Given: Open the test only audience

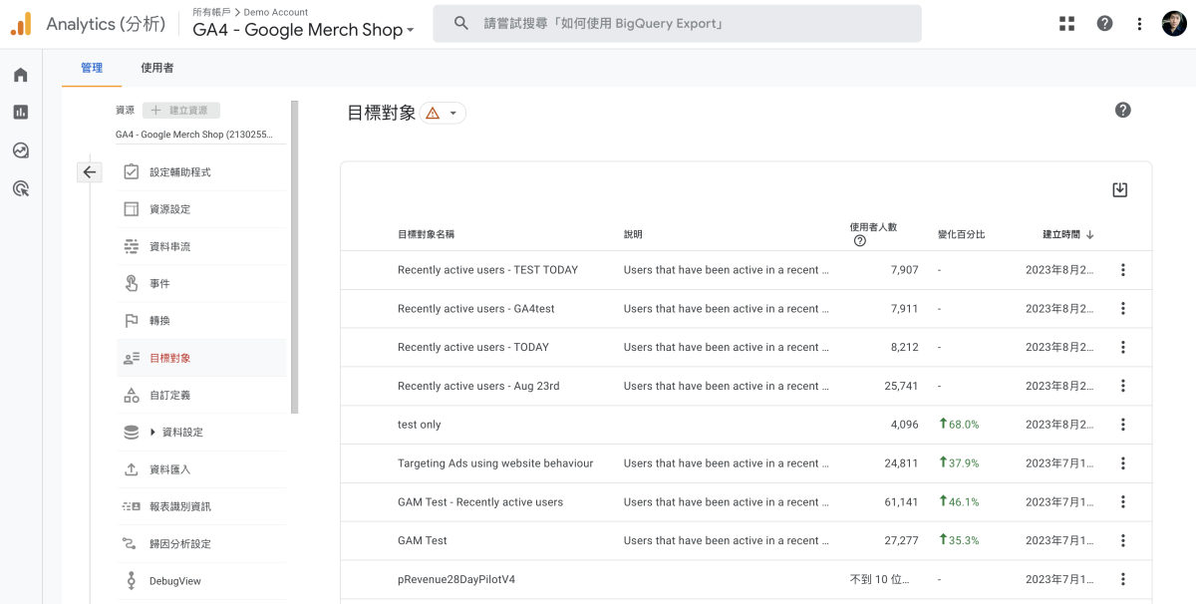Looking at the screenshot, I should pos(419,425).
